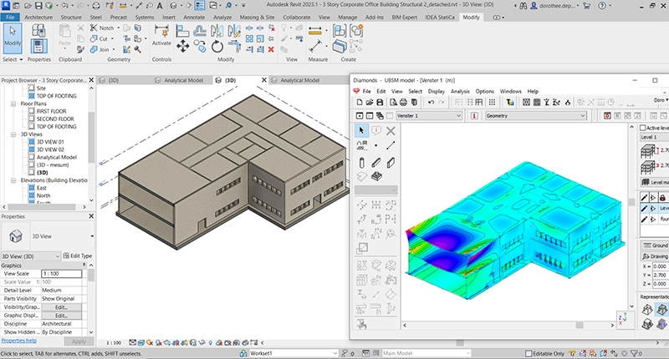Click the Print icon in Revit quick access toolbar
669x359 pixels.
(96, 6)
